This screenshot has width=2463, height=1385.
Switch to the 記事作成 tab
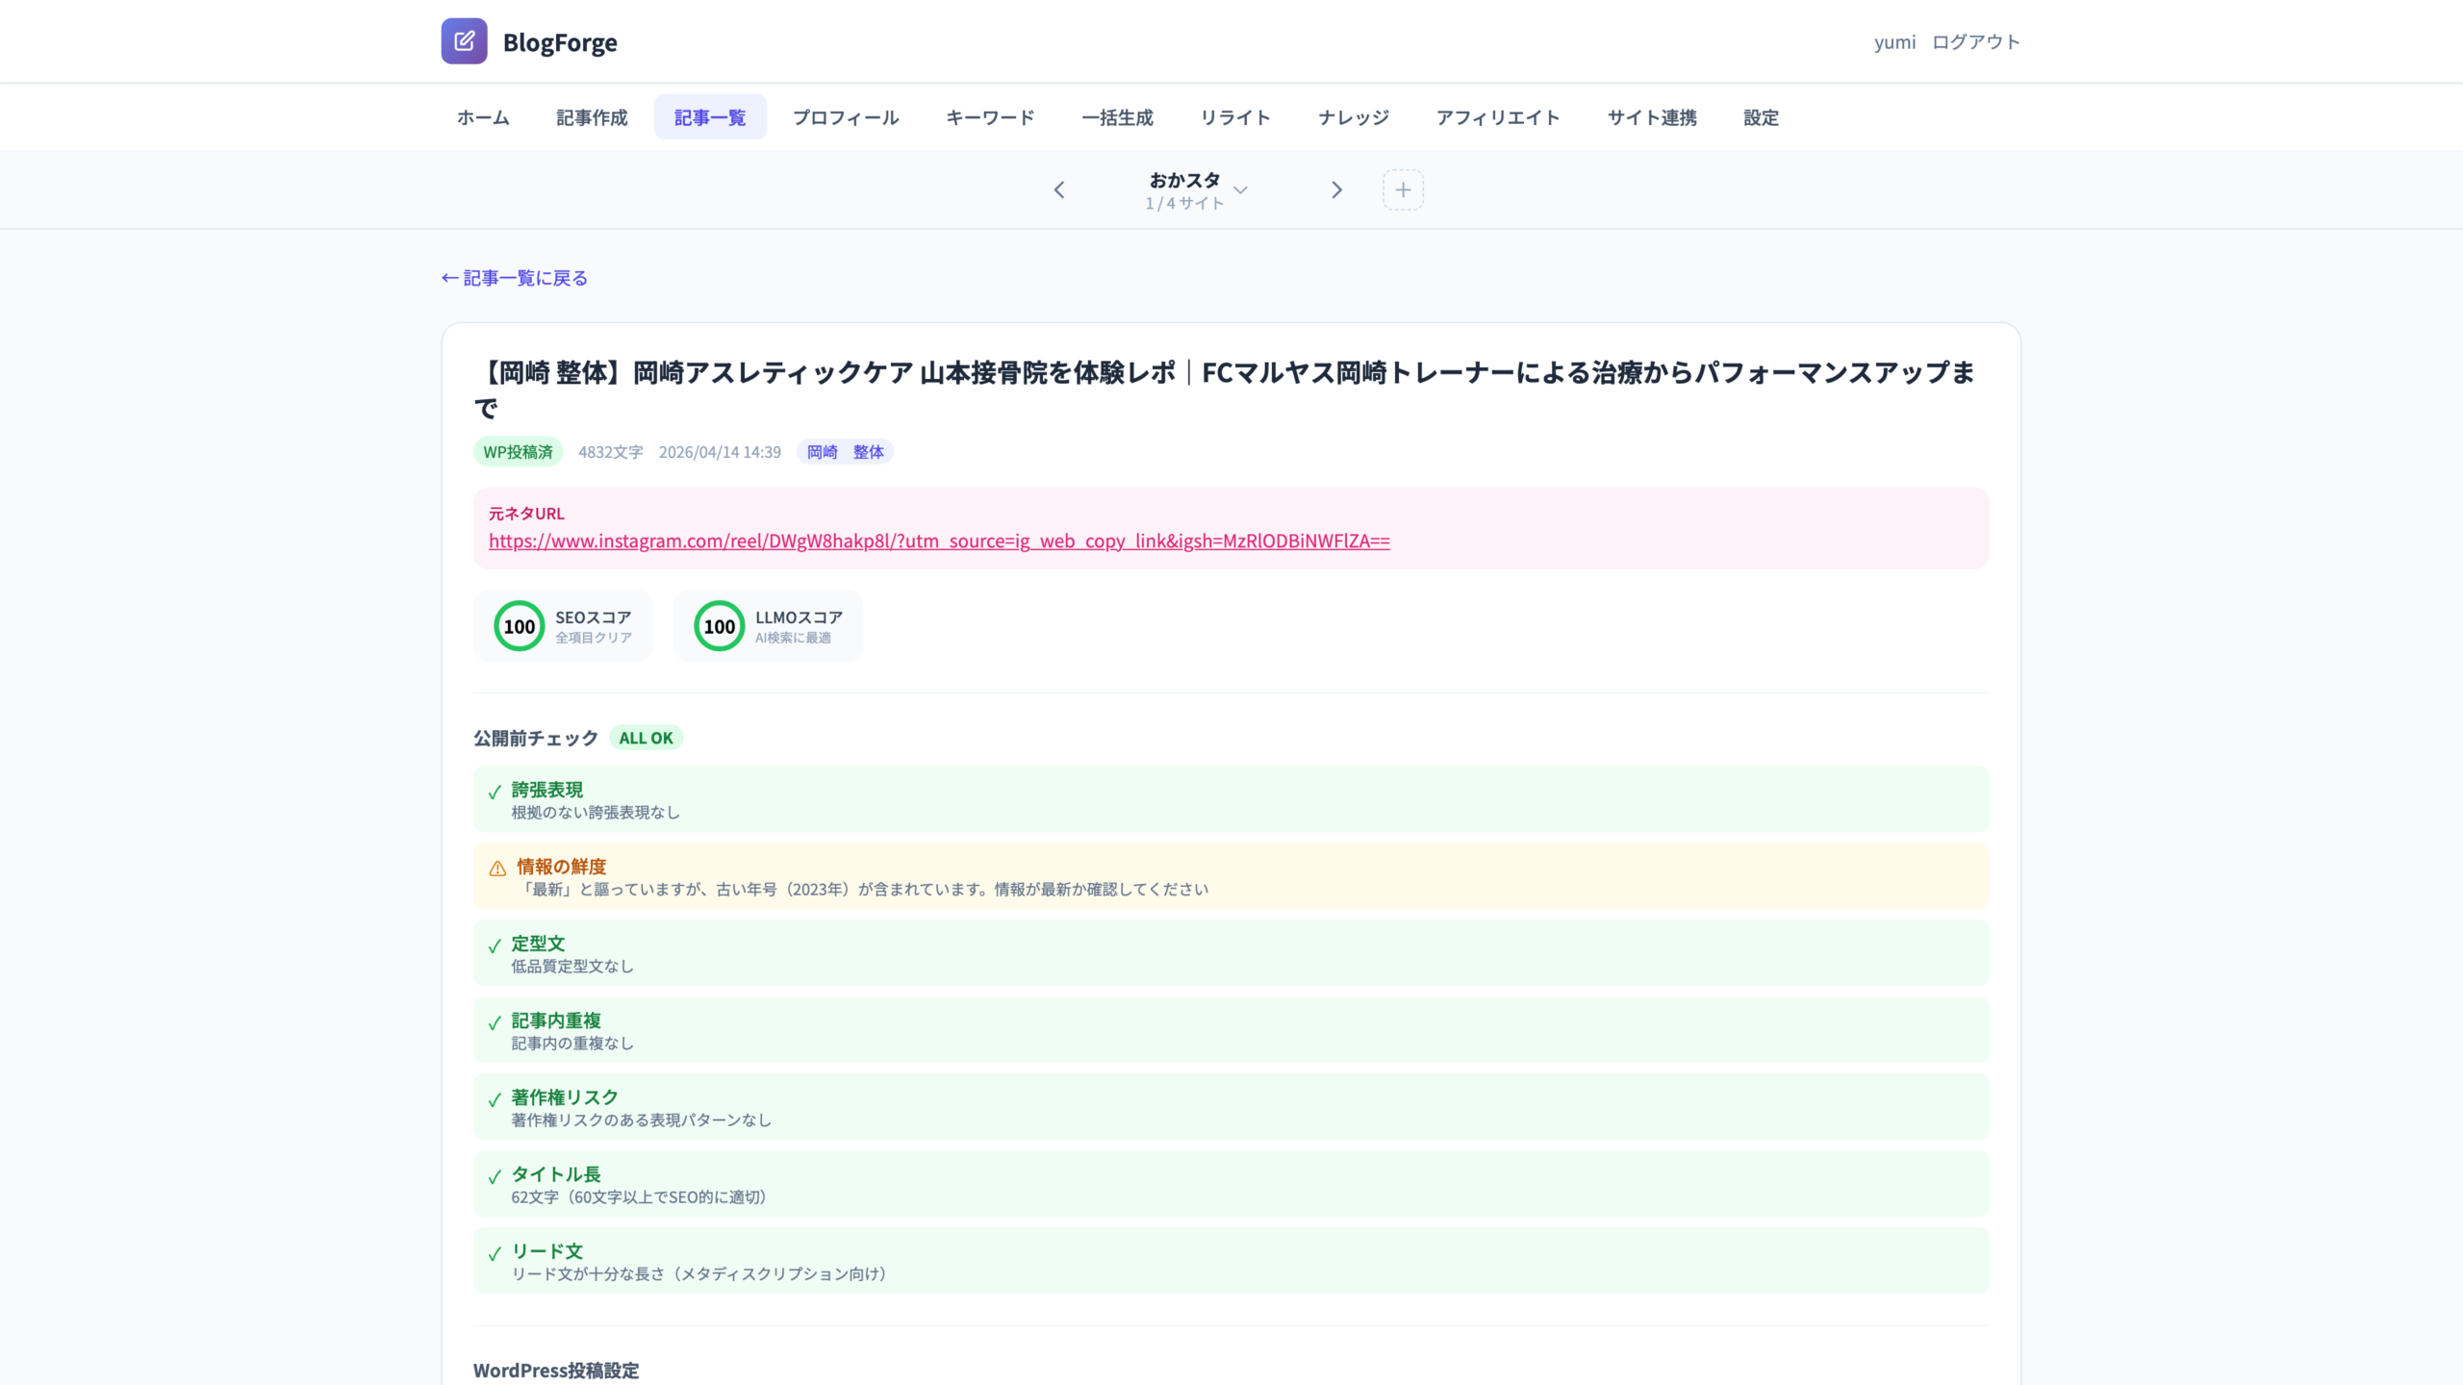click(591, 116)
